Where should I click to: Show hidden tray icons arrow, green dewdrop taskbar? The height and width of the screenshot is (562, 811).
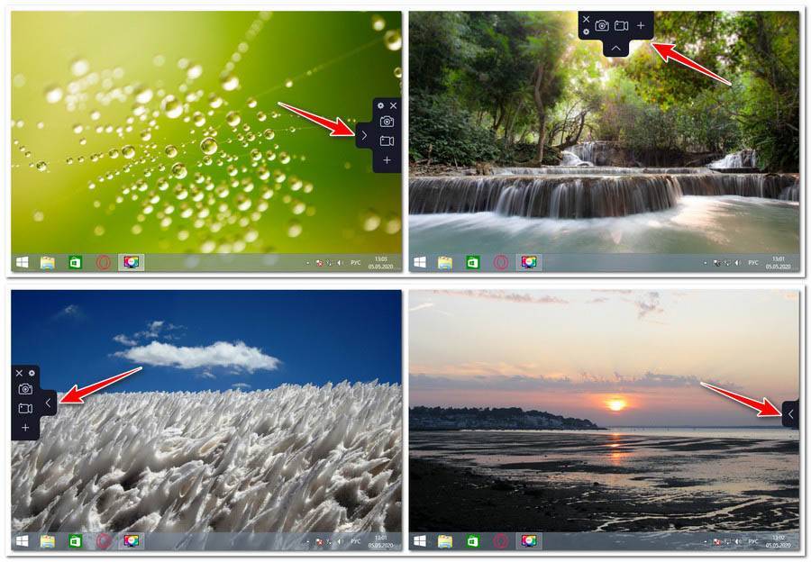point(308,263)
